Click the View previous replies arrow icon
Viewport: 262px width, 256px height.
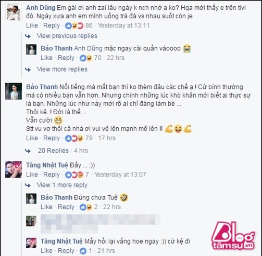coord(28,36)
